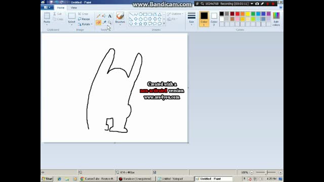Switch to Chrome CustomTube taskbar item
Screen dimensions: 324x182
click(x=98, y=178)
